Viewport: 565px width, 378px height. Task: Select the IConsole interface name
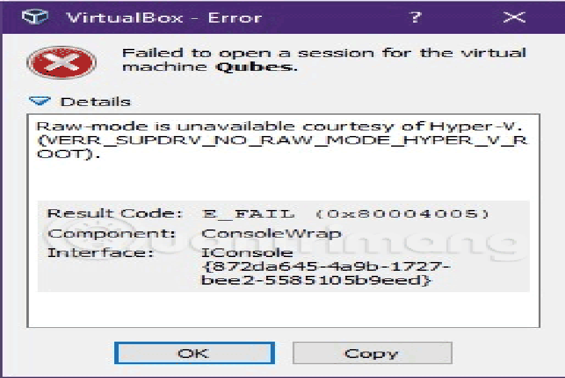coord(247,253)
